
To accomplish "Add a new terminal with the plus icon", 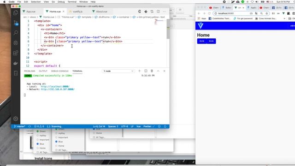I will pos(139,71).
